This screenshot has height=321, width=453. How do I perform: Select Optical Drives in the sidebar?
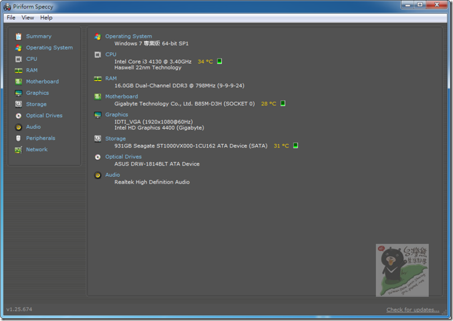tap(44, 115)
